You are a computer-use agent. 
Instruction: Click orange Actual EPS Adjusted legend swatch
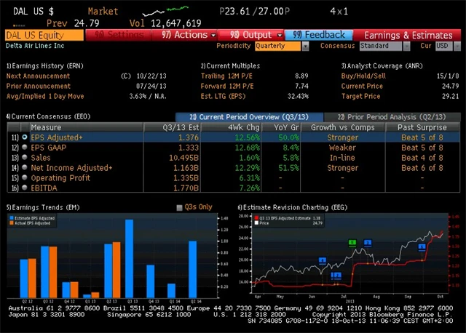[x=12, y=223]
